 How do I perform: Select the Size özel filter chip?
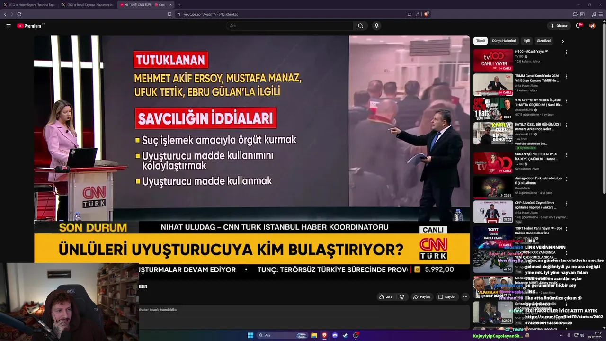coord(544,41)
